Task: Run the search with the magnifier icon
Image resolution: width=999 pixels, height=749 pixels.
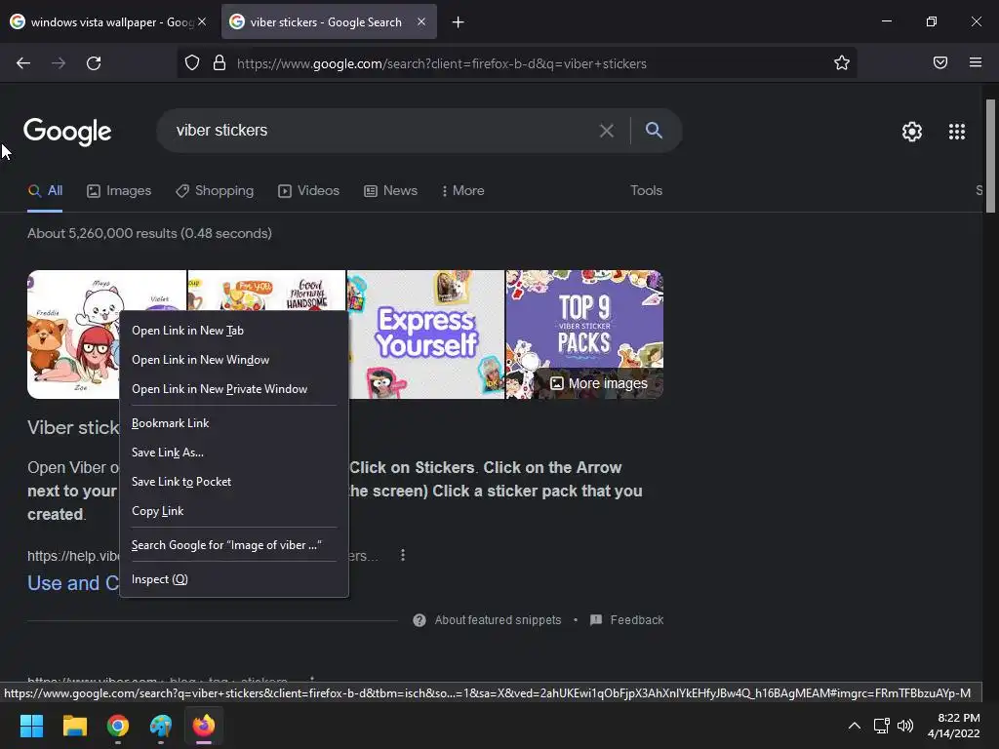Action: pos(654,131)
